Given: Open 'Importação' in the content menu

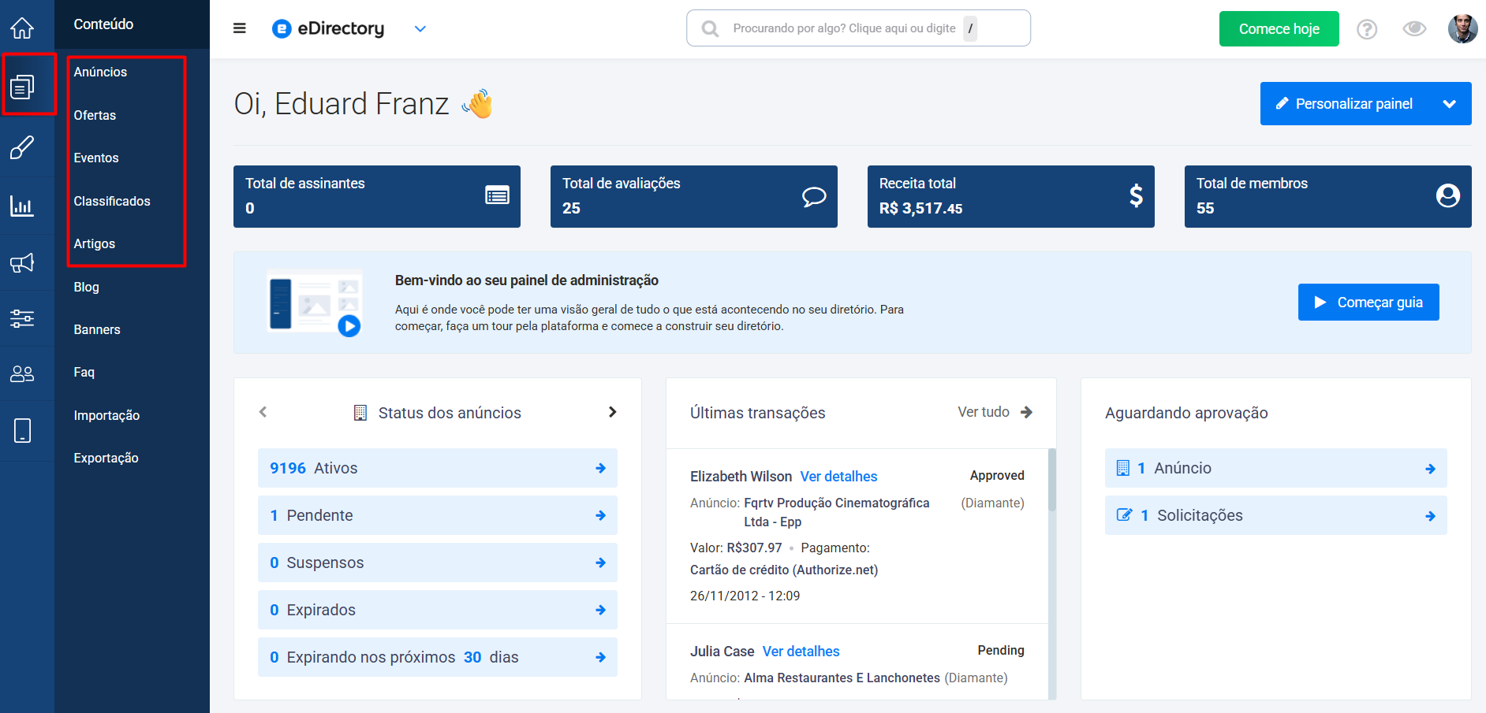Looking at the screenshot, I should point(106,415).
